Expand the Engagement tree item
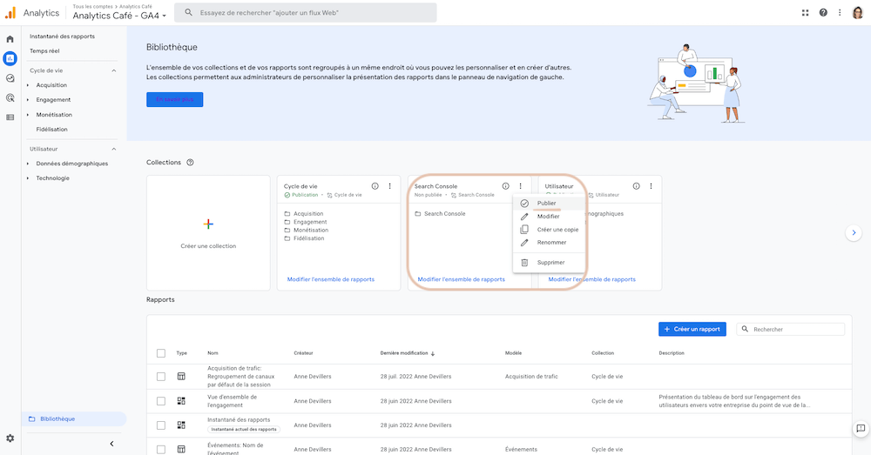 pos(28,100)
